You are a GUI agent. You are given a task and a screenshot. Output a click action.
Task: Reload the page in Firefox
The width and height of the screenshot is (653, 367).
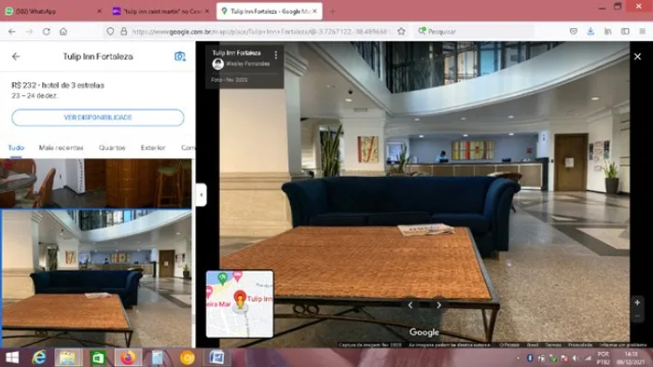(47, 32)
